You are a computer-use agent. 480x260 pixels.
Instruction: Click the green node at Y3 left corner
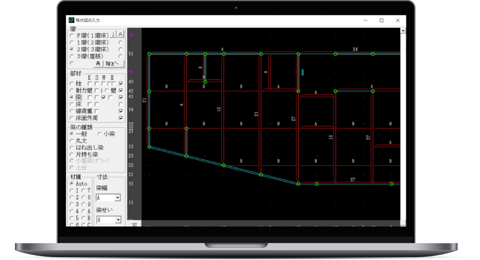pyautogui.click(x=149, y=147)
